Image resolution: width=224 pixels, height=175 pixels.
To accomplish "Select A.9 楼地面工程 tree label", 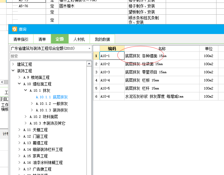I will pos(36,77).
